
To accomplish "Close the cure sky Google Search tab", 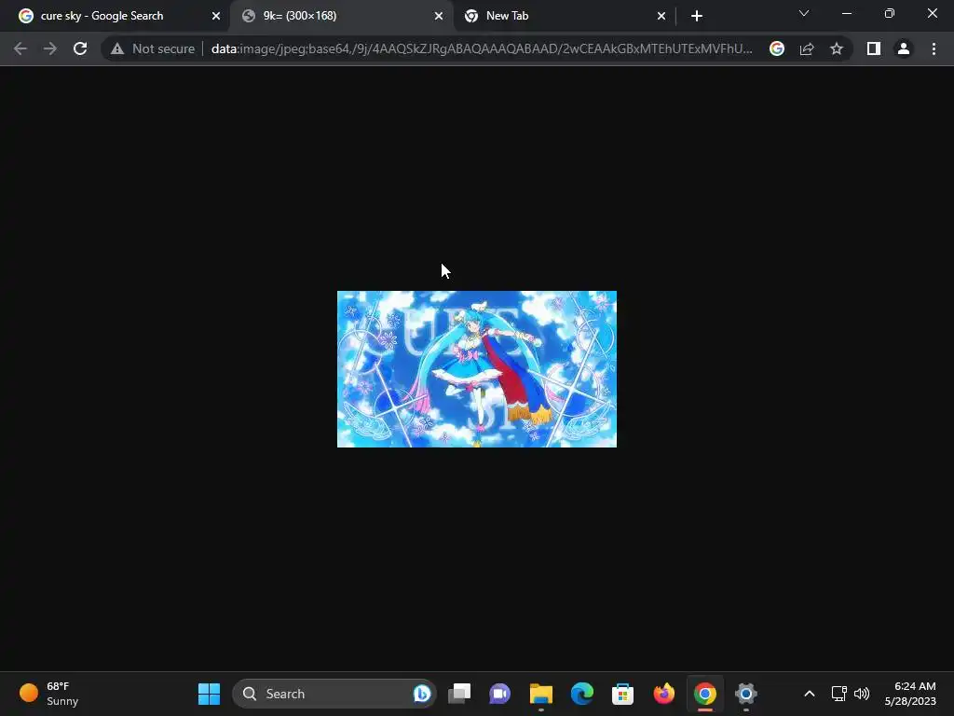I will tap(216, 17).
